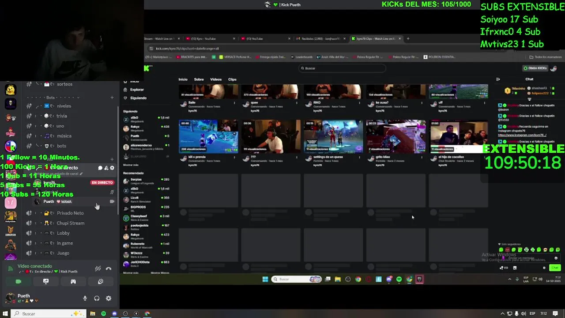Open alicewonderxo channel in Siguiendo list

point(146,147)
